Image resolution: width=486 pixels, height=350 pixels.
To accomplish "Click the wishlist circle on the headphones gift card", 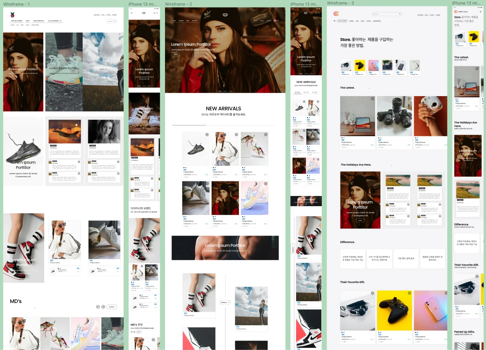I will coord(372,293).
